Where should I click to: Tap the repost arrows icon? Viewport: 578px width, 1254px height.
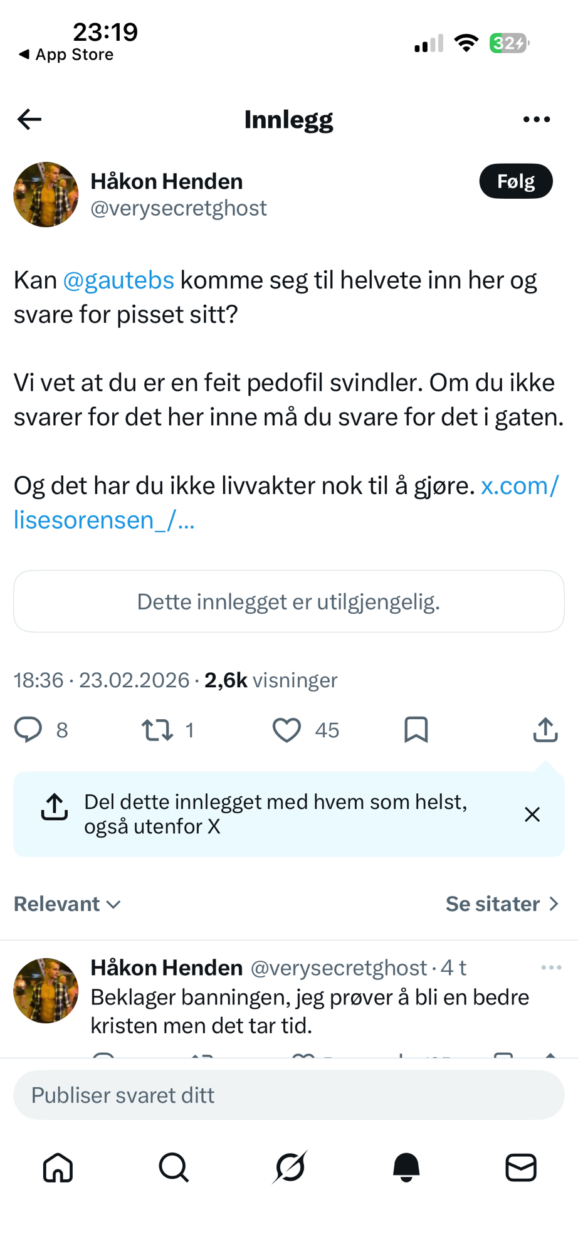click(x=157, y=730)
